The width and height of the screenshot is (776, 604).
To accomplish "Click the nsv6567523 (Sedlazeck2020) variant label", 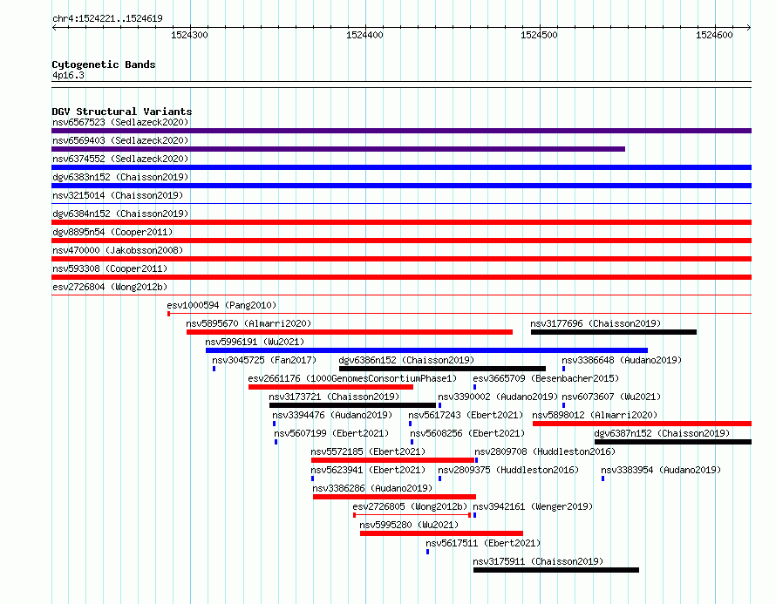I will (x=120, y=122).
